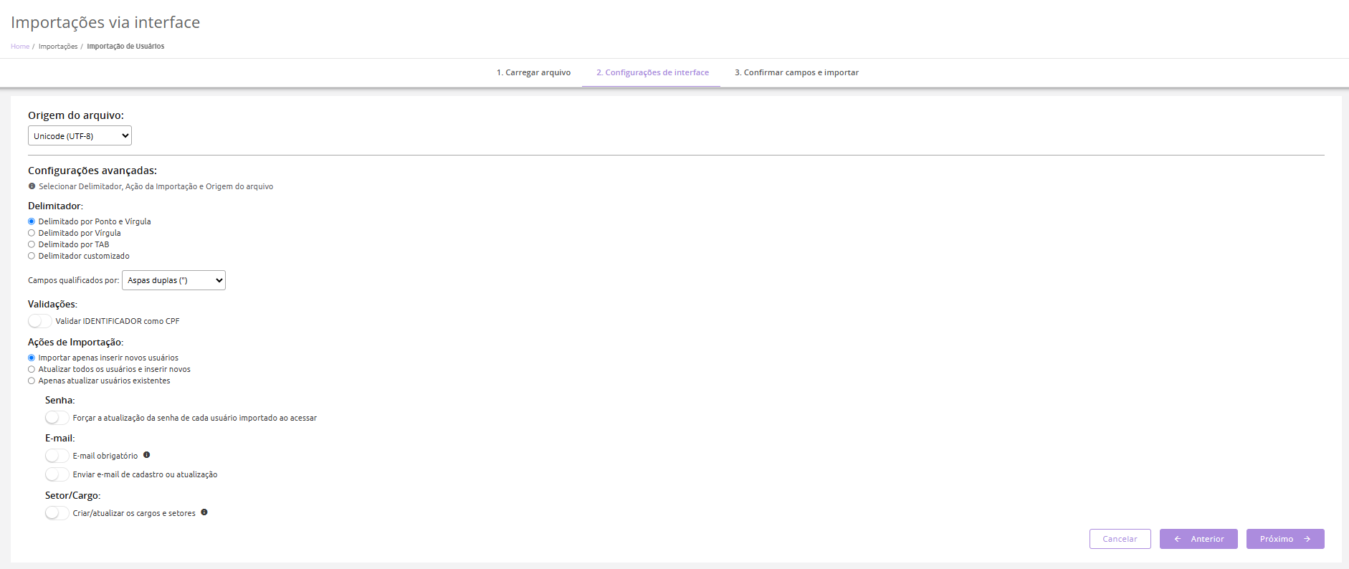Toggle Validar IDENTIFICADOR como CPF switch

[x=40, y=321]
